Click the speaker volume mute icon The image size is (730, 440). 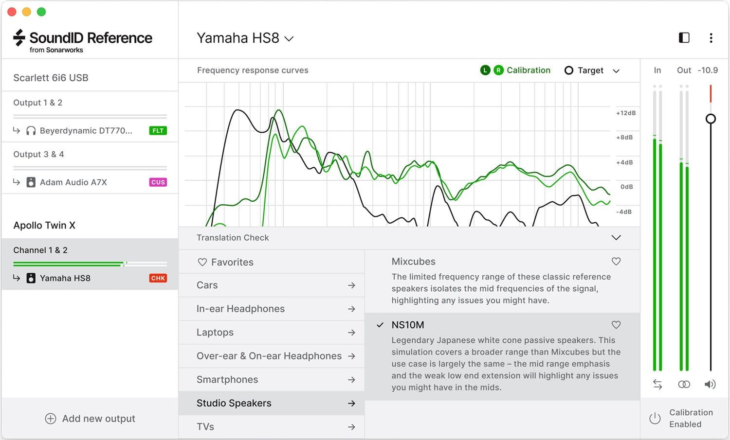710,385
